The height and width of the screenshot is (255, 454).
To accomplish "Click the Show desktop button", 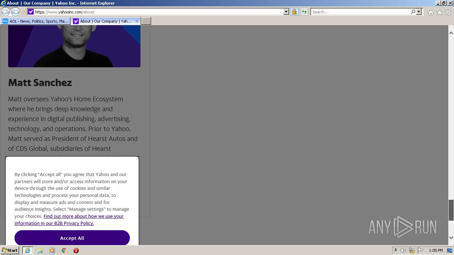I will (x=450, y=250).
